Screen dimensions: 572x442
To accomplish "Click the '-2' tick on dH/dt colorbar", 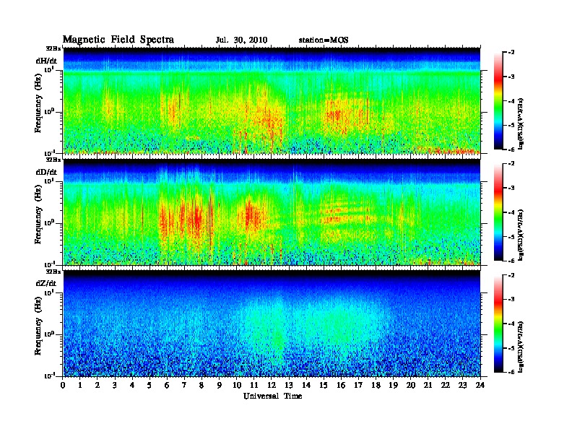I will tap(511, 53).
